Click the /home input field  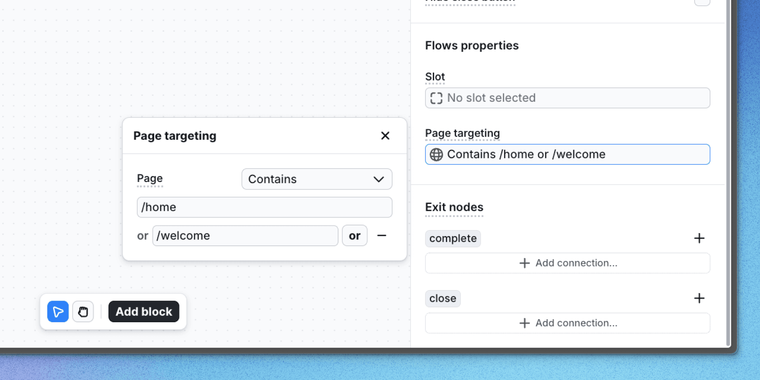(x=264, y=207)
